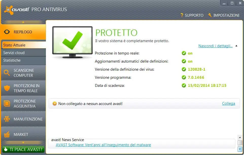The width and height of the screenshot is (244, 155).
Task: Click the news scrollbar down arrow
Action: click(240, 149)
